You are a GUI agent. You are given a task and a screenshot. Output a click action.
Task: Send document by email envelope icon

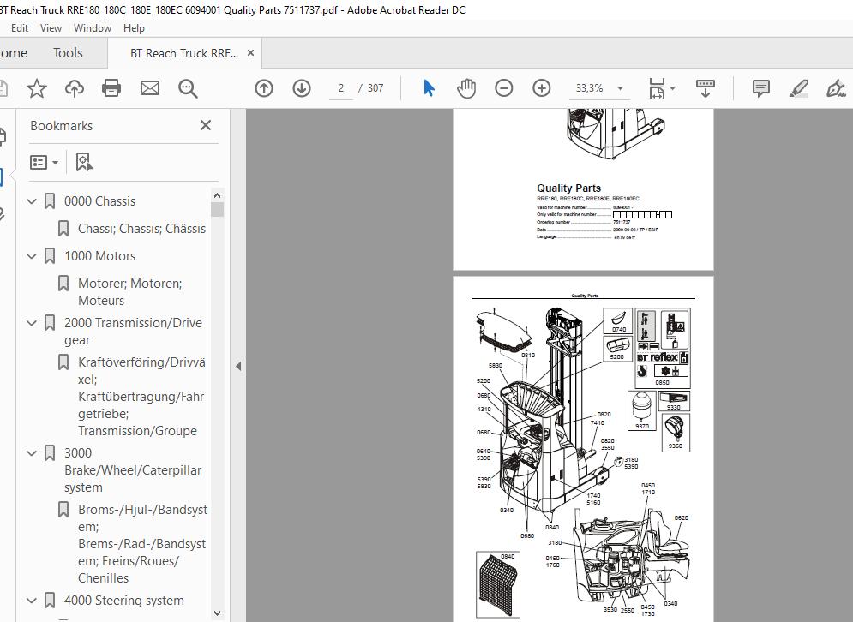(x=150, y=88)
